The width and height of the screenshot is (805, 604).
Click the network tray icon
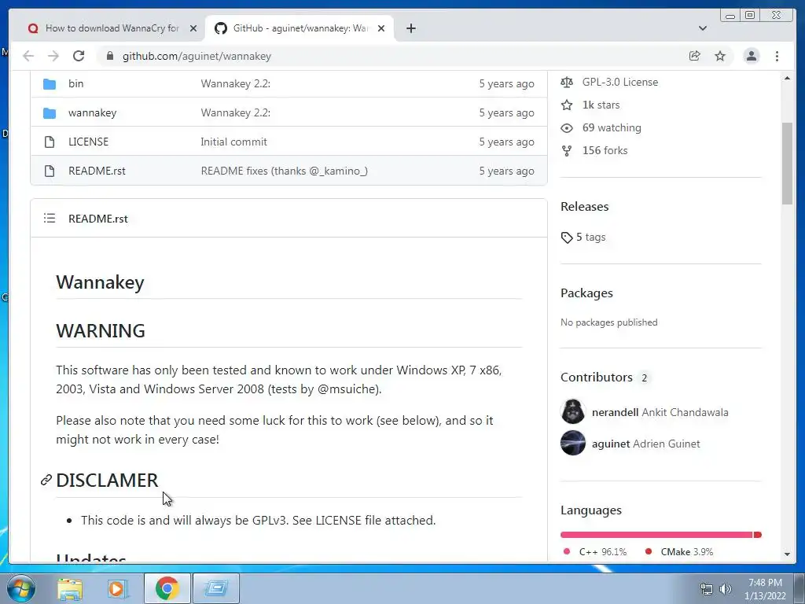tap(707, 589)
